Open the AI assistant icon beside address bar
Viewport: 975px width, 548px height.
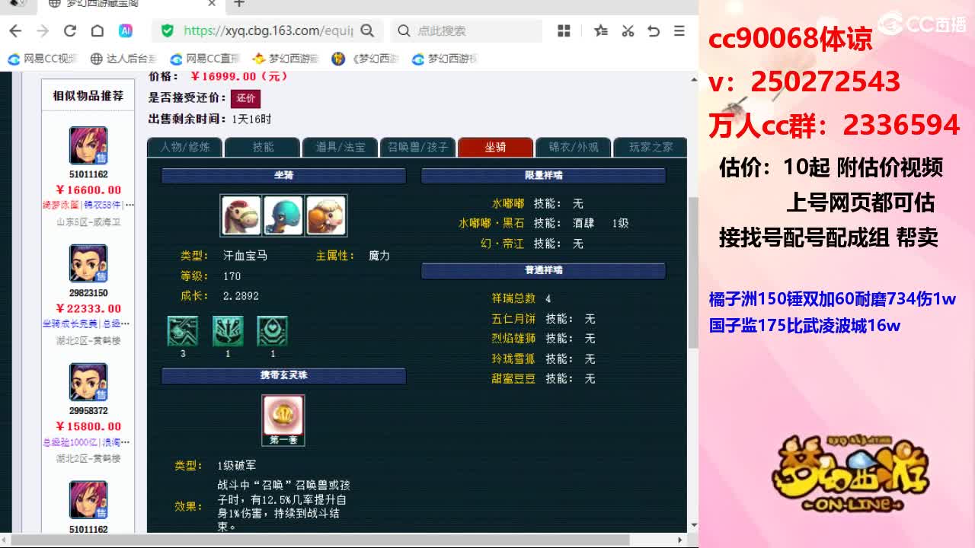point(126,31)
